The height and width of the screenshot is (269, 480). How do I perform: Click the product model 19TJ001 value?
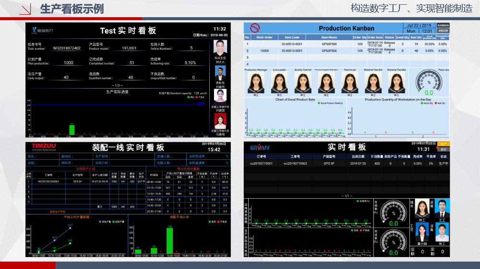click(x=129, y=48)
